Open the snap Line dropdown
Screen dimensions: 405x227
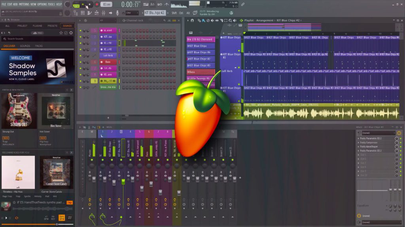(132, 13)
